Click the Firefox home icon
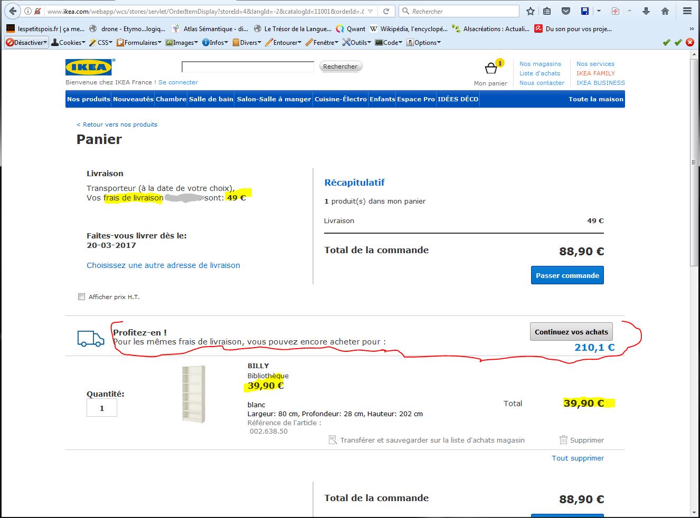This screenshot has width=700, height=518. [x=665, y=11]
